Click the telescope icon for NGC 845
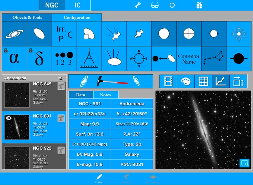This screenshot has width=253, height=185. [x=61, y=86]
